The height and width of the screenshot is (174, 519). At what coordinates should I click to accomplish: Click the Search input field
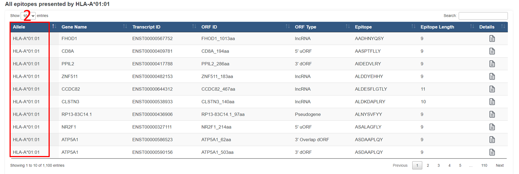point(483,16)
